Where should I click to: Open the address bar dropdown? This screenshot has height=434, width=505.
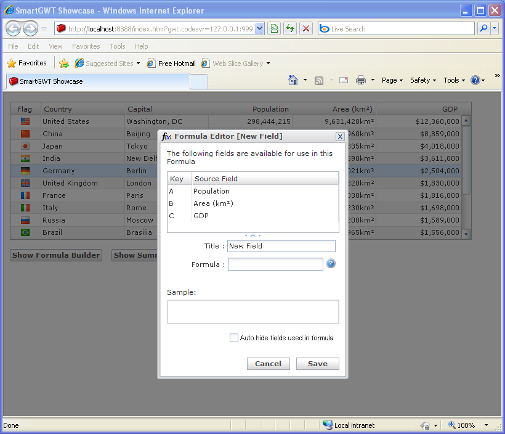click(x=260, y=29)
